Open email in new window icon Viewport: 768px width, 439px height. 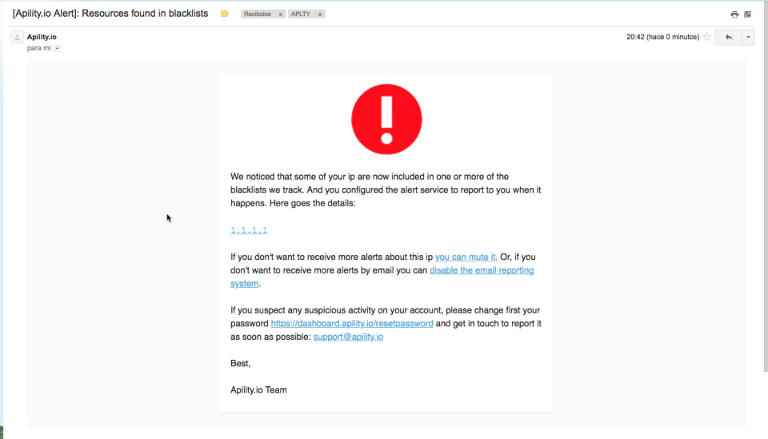(747, 14)
